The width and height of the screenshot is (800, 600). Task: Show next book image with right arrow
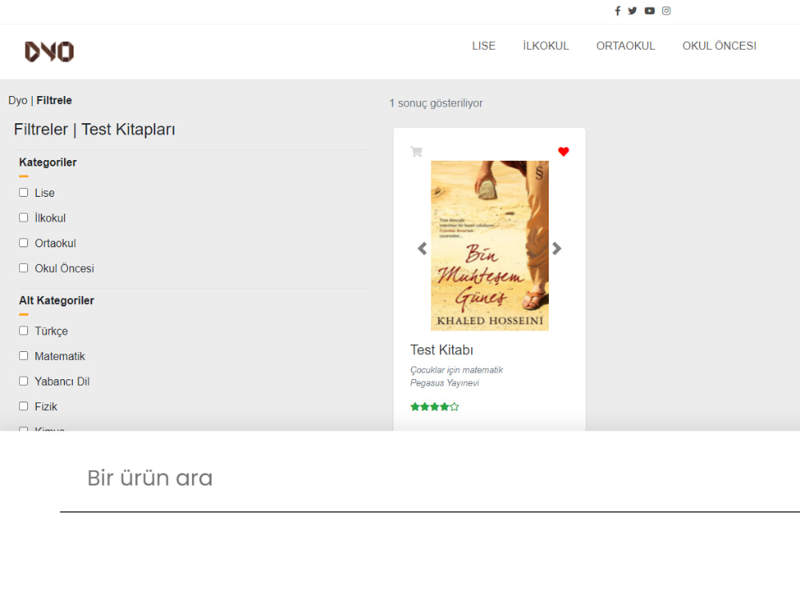[557, 249]
